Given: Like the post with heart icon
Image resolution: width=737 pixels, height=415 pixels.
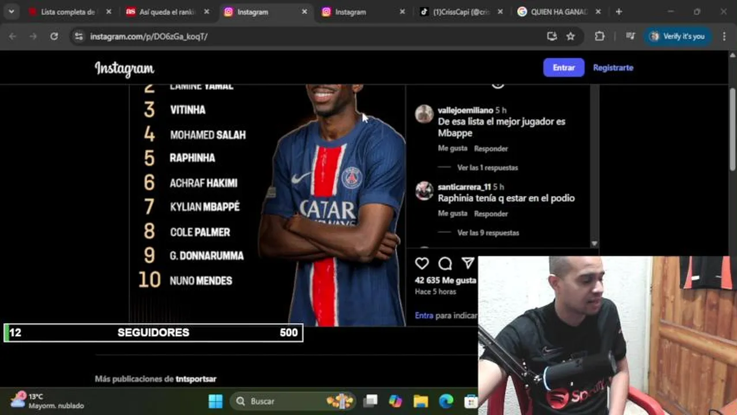Looking at the screenshot, I should (x=422, y=263).
